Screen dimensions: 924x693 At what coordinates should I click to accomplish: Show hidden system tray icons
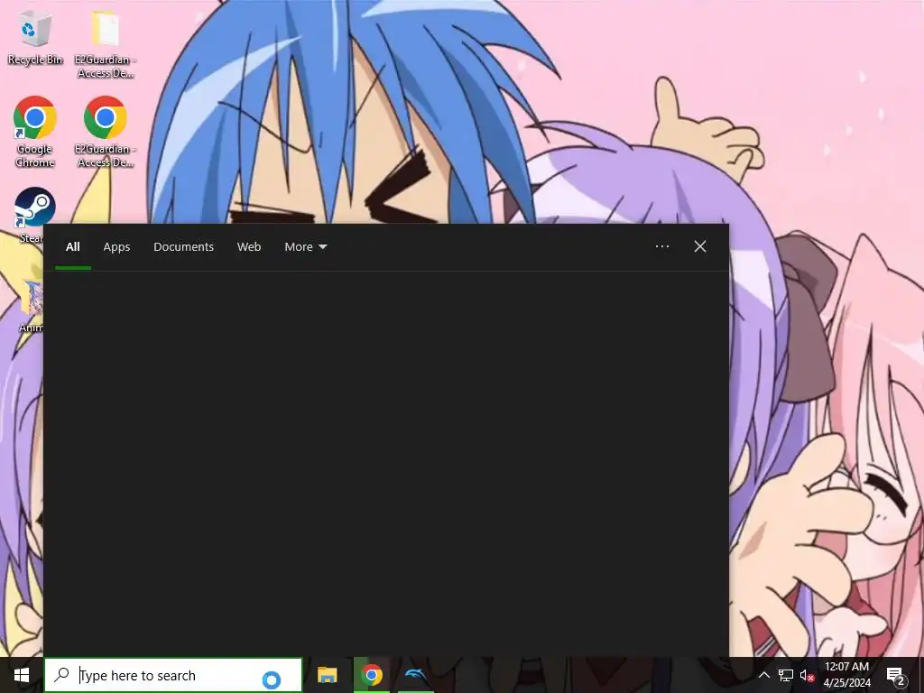(x=763, y=675)
